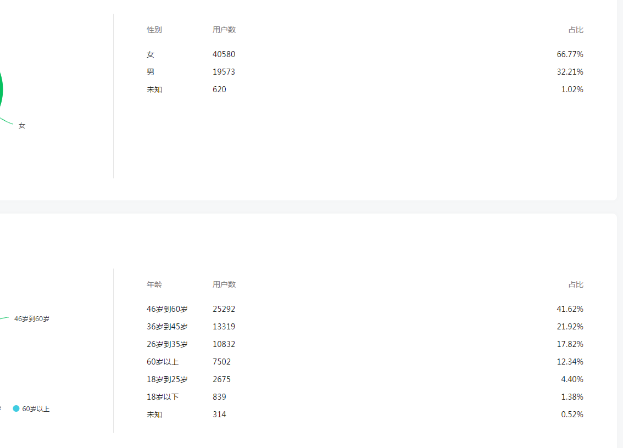Select the 36岁到45岁 age row
The width and height of the screenshot is (623, 448).
pyautogui.click(x=167, y=327)
